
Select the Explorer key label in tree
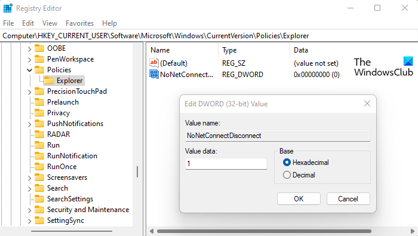click(70, 81)
